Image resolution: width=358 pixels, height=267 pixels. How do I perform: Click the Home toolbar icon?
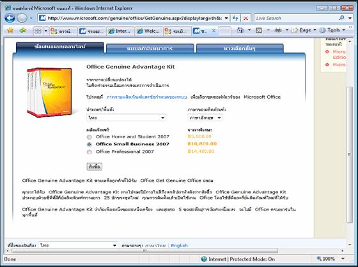coord(240,30)
